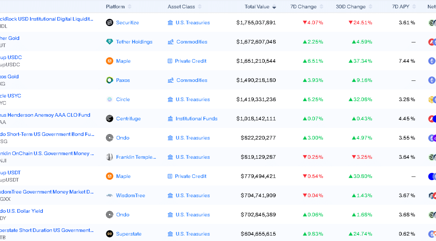
Task: Click the Centrifuge spiral logo icon
Action: coord(109,119)
